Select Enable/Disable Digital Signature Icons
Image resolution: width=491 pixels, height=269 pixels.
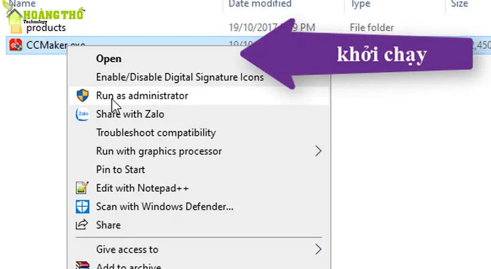180,77
